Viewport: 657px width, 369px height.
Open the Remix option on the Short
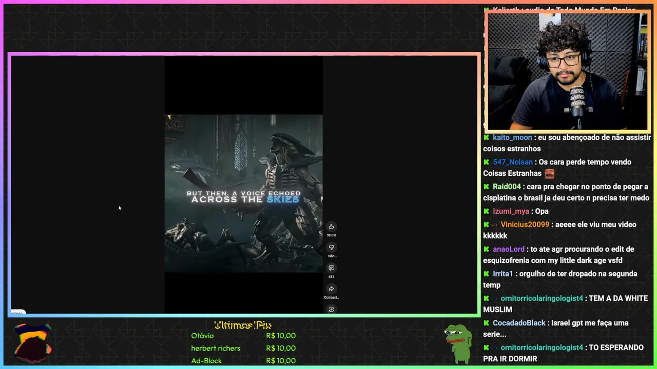click(331, 309)
